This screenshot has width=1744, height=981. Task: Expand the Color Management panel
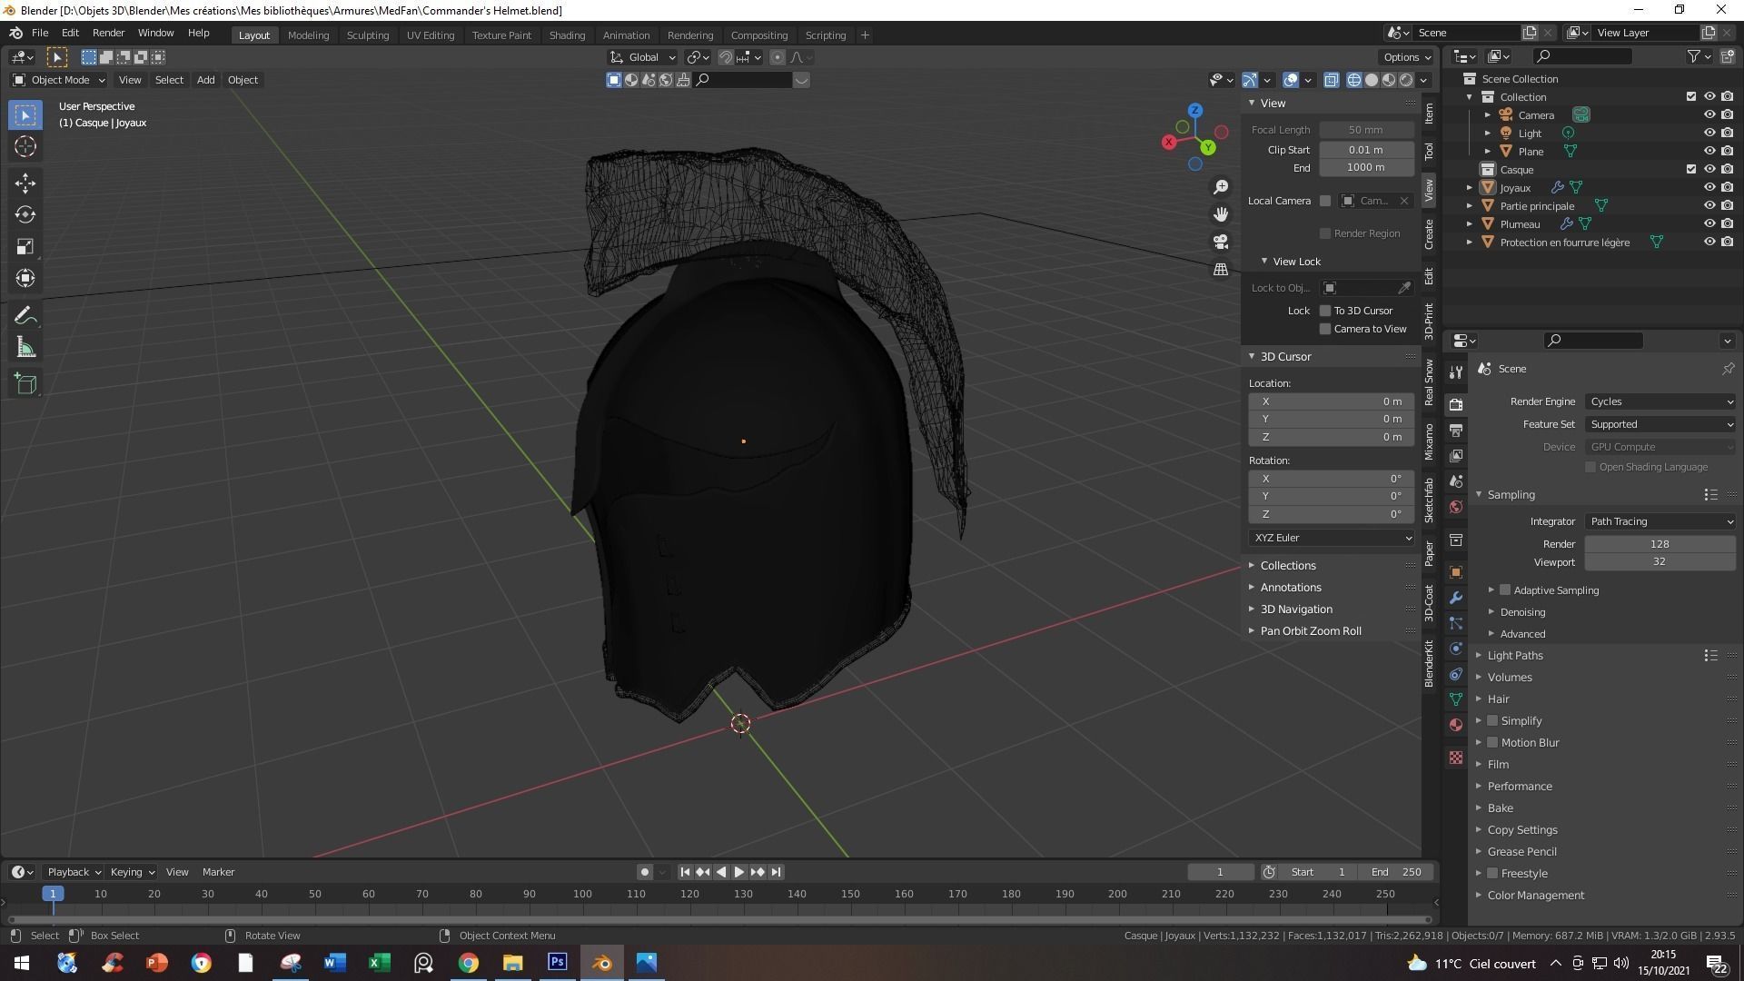(1535, 895)
